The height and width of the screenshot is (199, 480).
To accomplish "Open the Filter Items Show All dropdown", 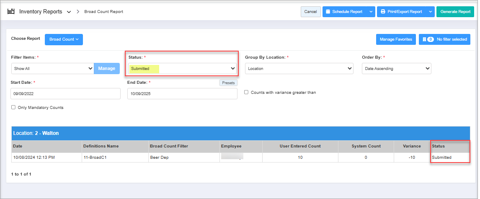I will pos(53,68).
